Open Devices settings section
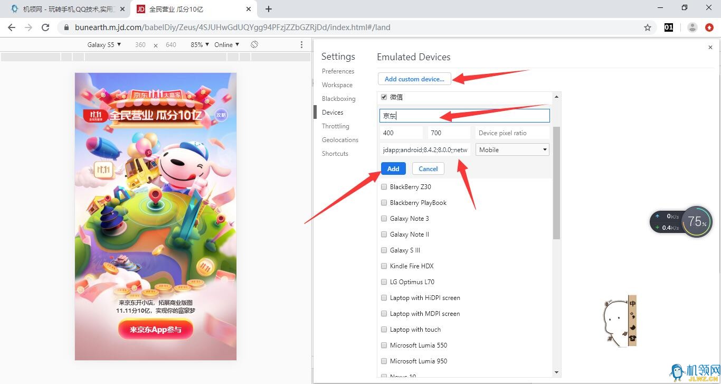This screenshot has height=384, width=721. coord(333,113)
